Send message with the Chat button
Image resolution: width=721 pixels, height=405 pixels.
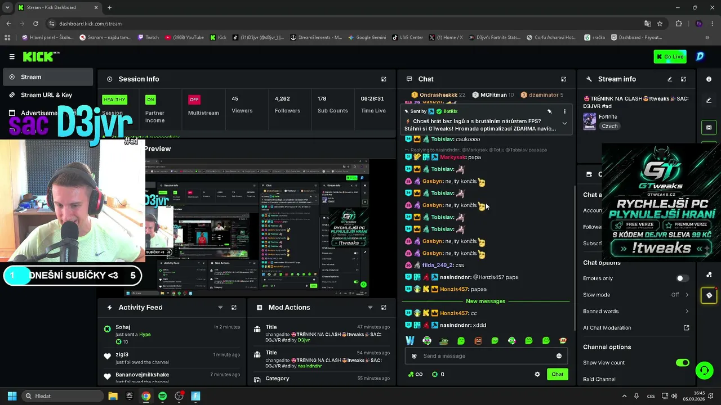557,374
